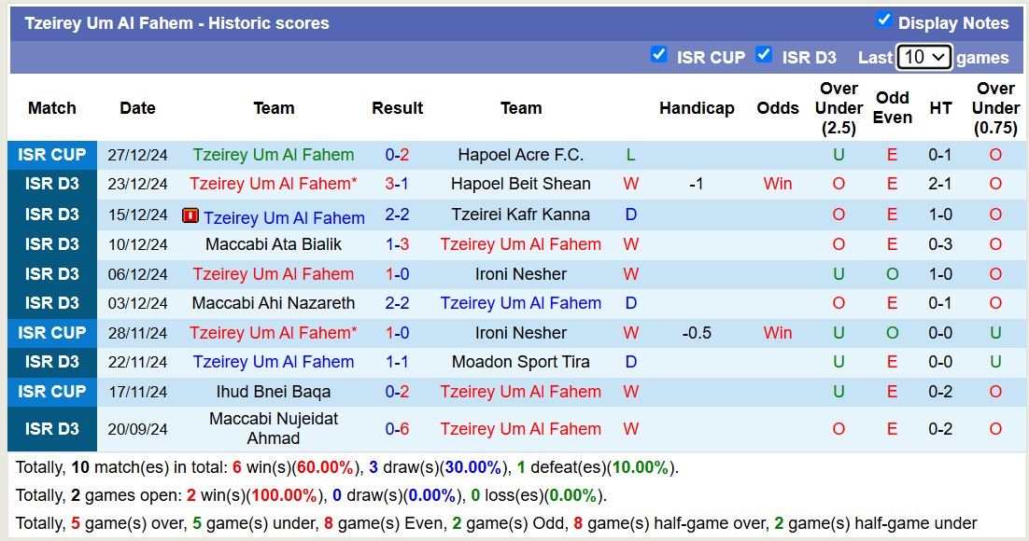Image resolution: width=1029 pixels, height=541 pixels.
Task: Select the ISR CUP badge on the 17/11/24 row
Action: pyautogui.click(x=51, y=392)
